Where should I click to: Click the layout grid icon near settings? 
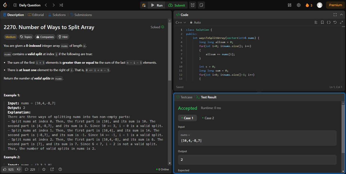(x=289, y=5)
